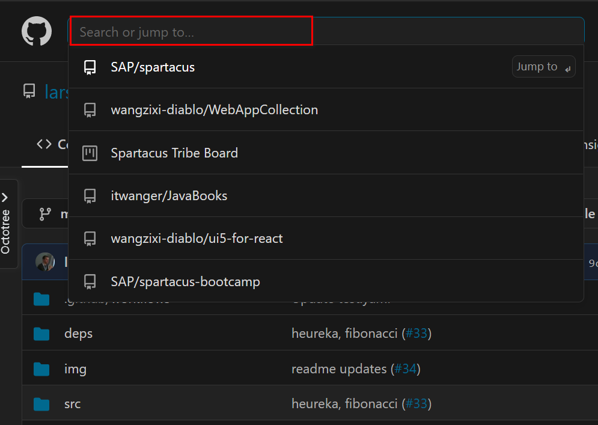The width and height of the screenshot is (598, 425).
Task: Click the folder icon for src
Action: [41, 405]
